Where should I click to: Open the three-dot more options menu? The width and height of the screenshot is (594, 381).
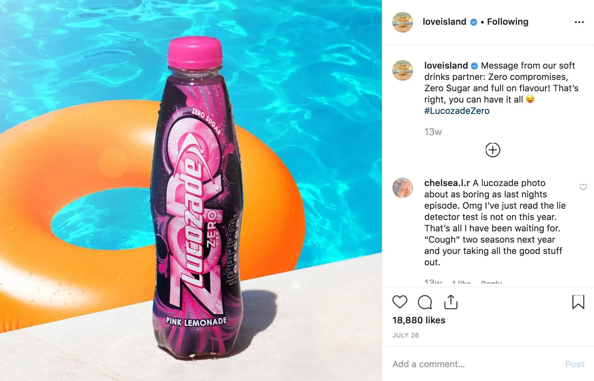[x=579, y=22]
